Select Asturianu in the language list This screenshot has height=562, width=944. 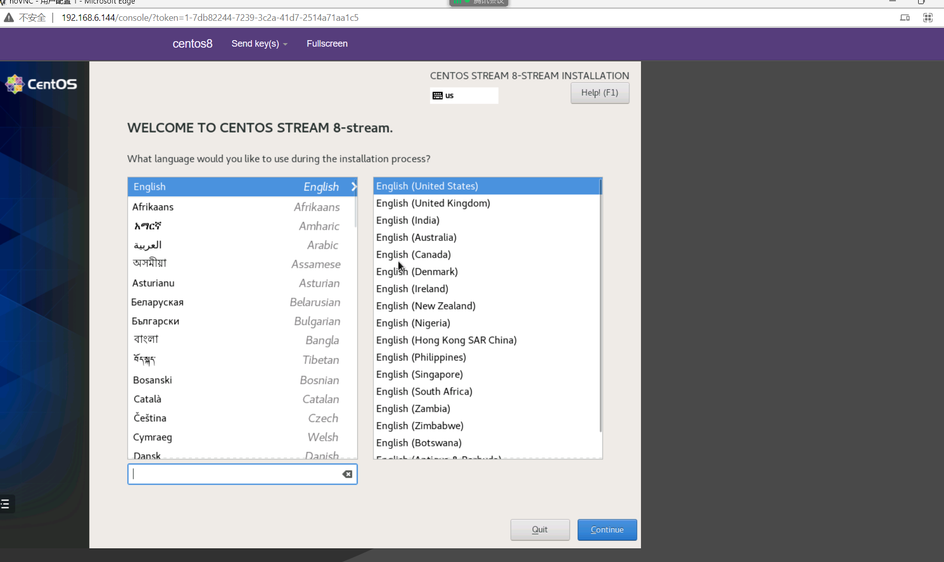(x=242, y=283)
